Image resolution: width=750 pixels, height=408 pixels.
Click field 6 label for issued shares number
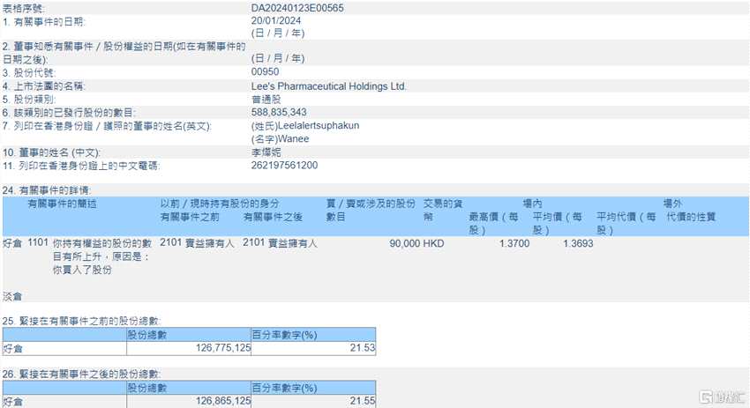[69, 113]
